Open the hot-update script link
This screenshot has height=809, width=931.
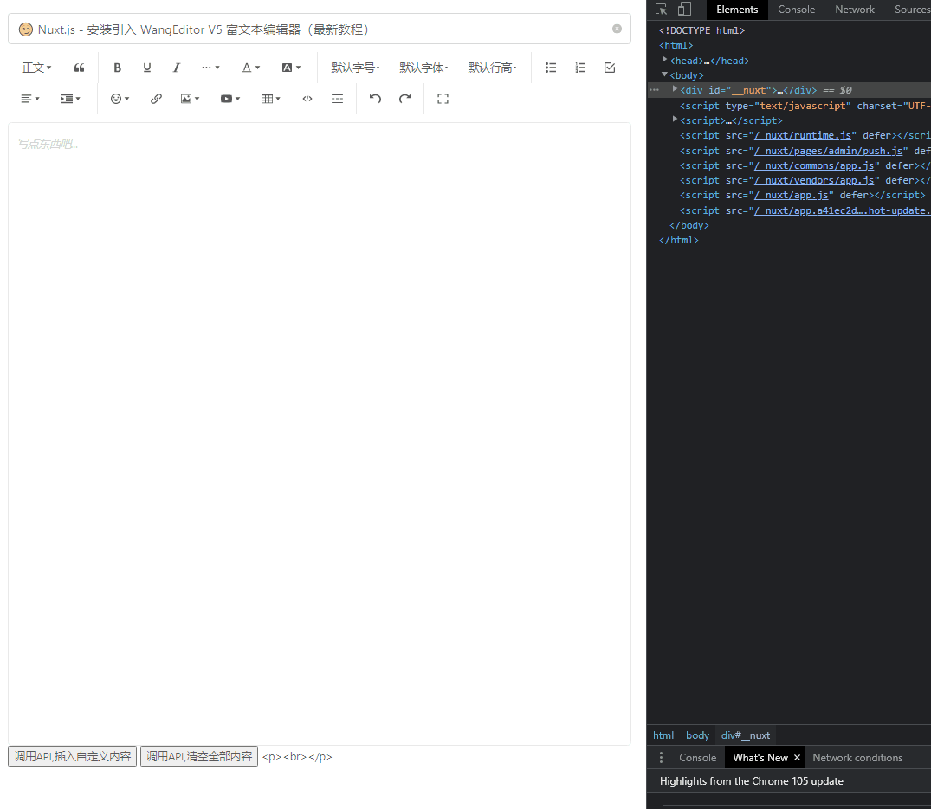(843, 210)
